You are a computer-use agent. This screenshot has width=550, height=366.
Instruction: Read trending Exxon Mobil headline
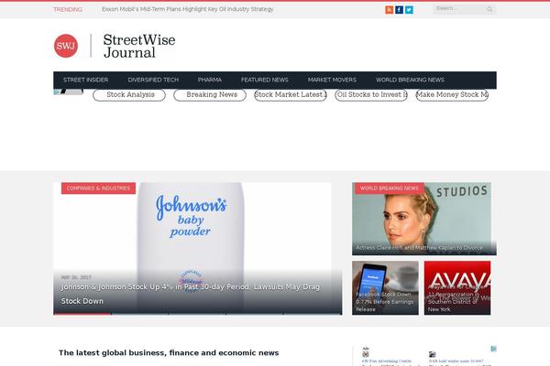click(187, 9)
